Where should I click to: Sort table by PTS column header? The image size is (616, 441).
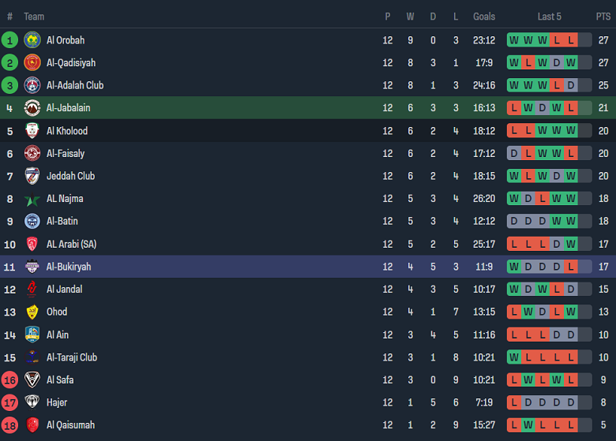point(603,17)
